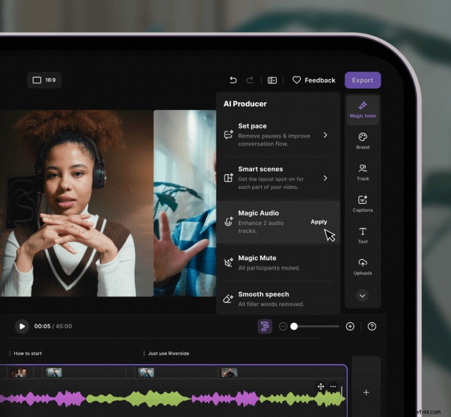The width and height of the screenshot is (451, 417).
Task: Open the layout view icon beside redo
Action: pos(272,80)
